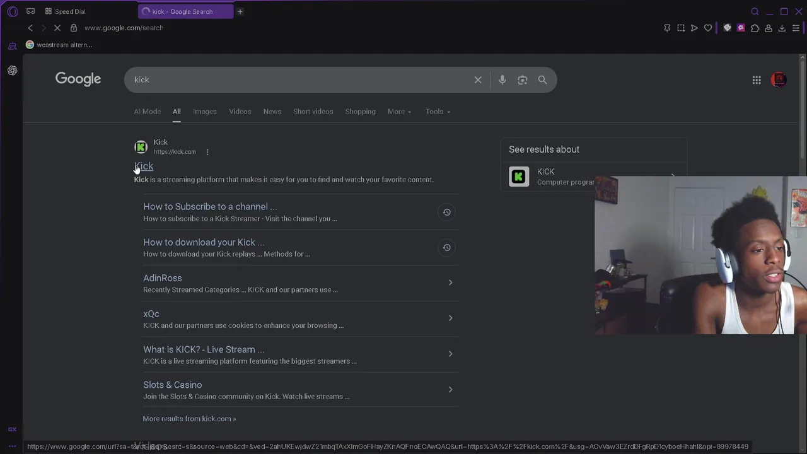Open the pink extension icon
The image size is (807, 454).
(x=741, y=28)
